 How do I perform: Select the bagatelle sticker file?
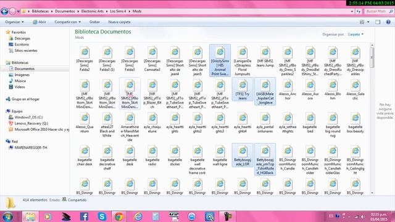pos(175,155)
